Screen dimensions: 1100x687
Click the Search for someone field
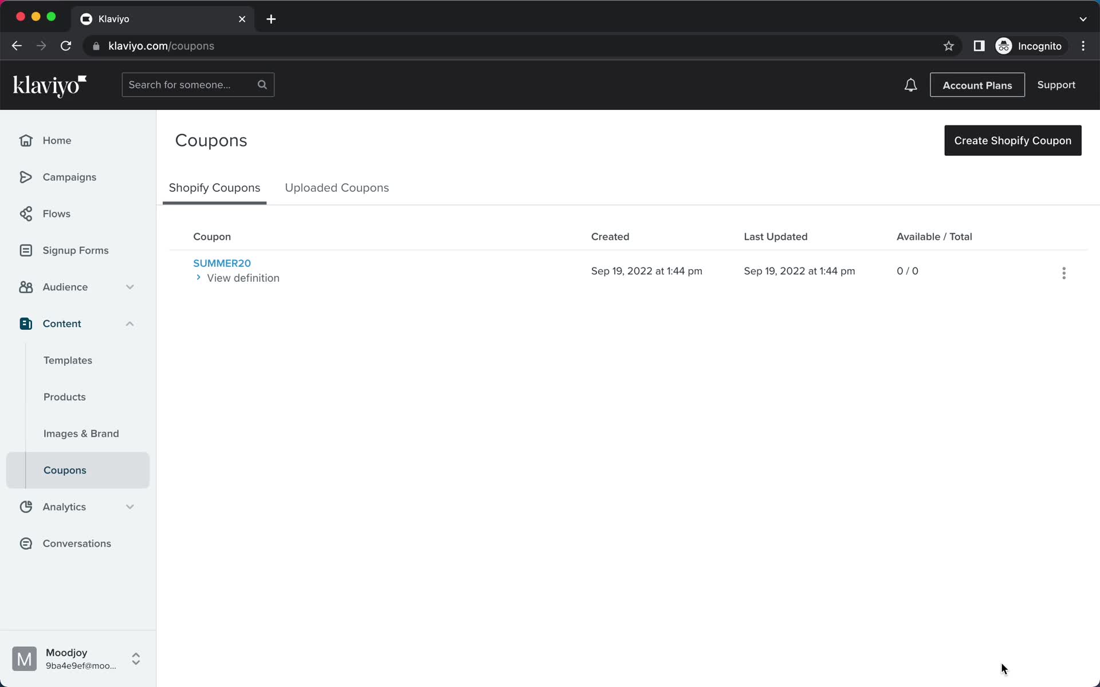pos(198,85)
